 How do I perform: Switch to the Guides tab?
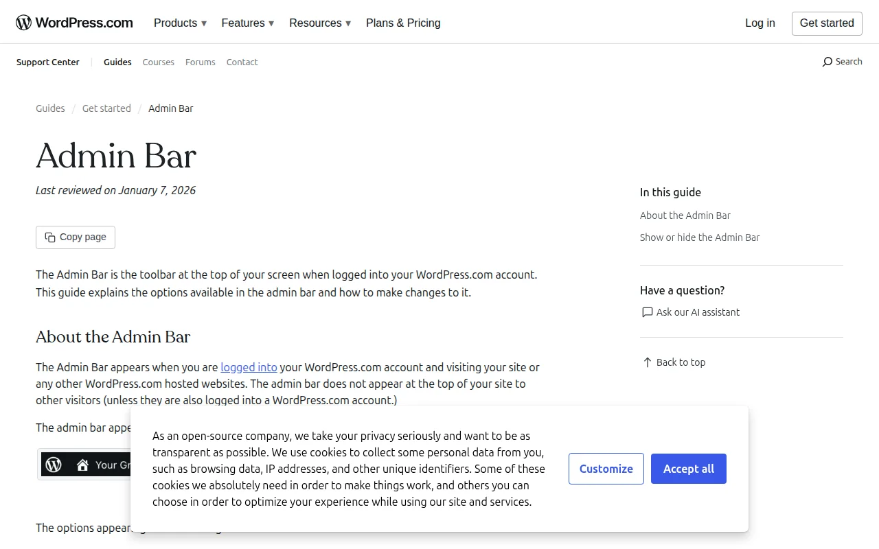117,62
